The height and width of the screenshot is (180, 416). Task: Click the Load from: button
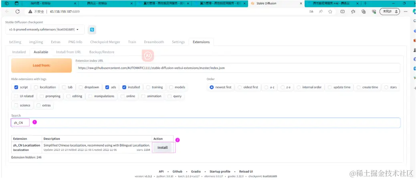[x=41, y=65]
